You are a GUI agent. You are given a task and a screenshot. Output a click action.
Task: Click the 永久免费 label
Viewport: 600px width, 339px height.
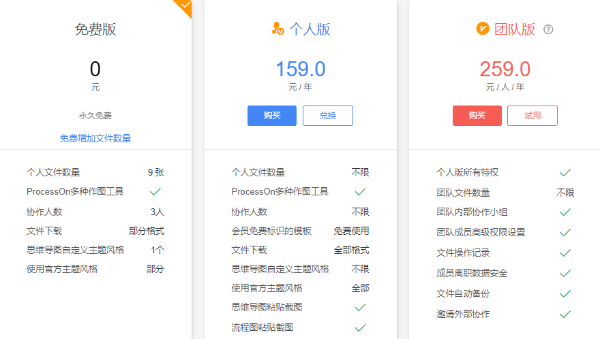pyautogui.click(x=95, y=116)
